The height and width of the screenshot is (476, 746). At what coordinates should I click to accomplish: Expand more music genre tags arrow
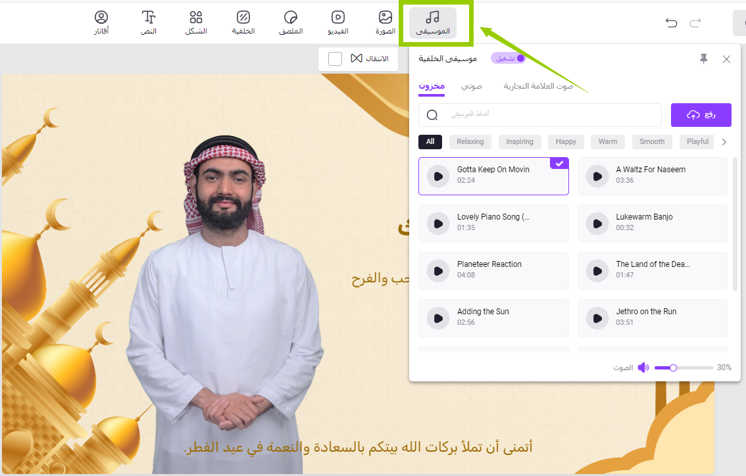coord(724,142)
